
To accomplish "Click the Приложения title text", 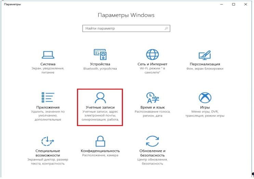I will coord(48,107).
